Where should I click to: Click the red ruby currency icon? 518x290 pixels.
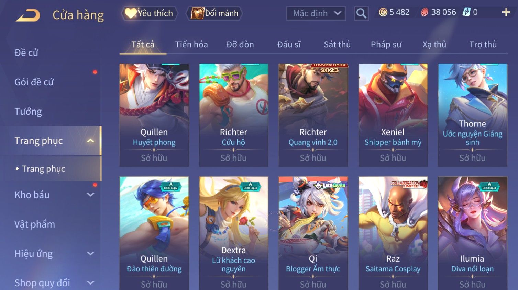click(x=425, y=12)
